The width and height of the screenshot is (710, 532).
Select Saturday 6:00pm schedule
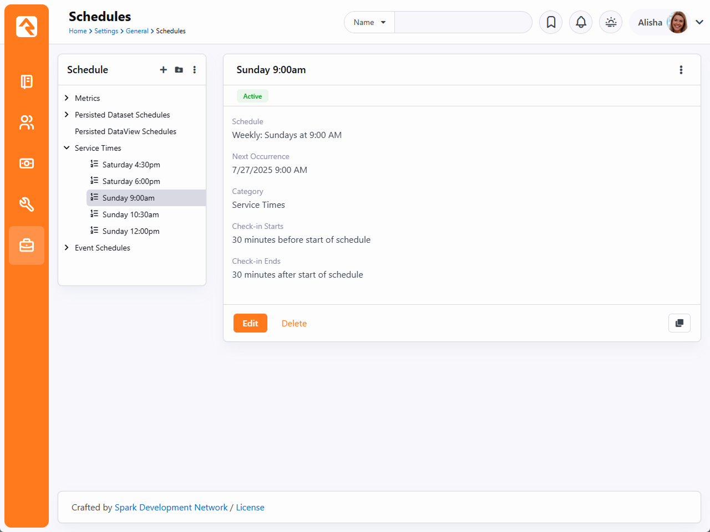131,181
